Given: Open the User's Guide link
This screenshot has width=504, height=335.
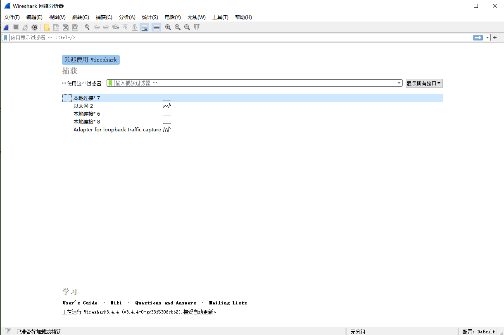Looking at the screenshot, I should [80, 303].
